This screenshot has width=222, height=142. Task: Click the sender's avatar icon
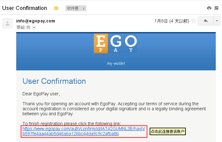coord(8,23)
